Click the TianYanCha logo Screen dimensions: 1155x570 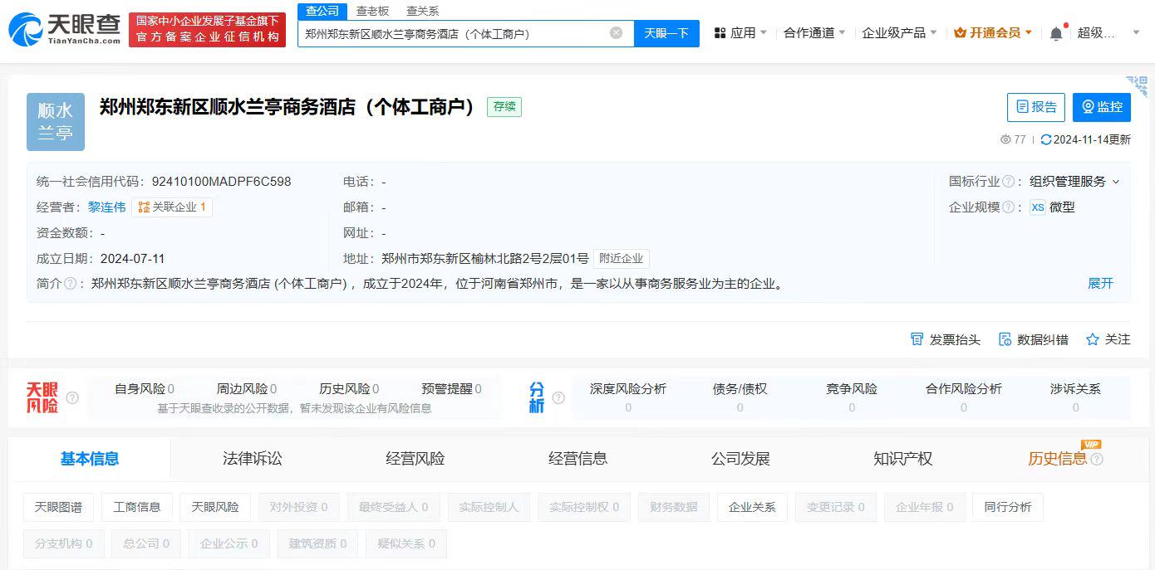pyautogui.click(x=64, y=29)
